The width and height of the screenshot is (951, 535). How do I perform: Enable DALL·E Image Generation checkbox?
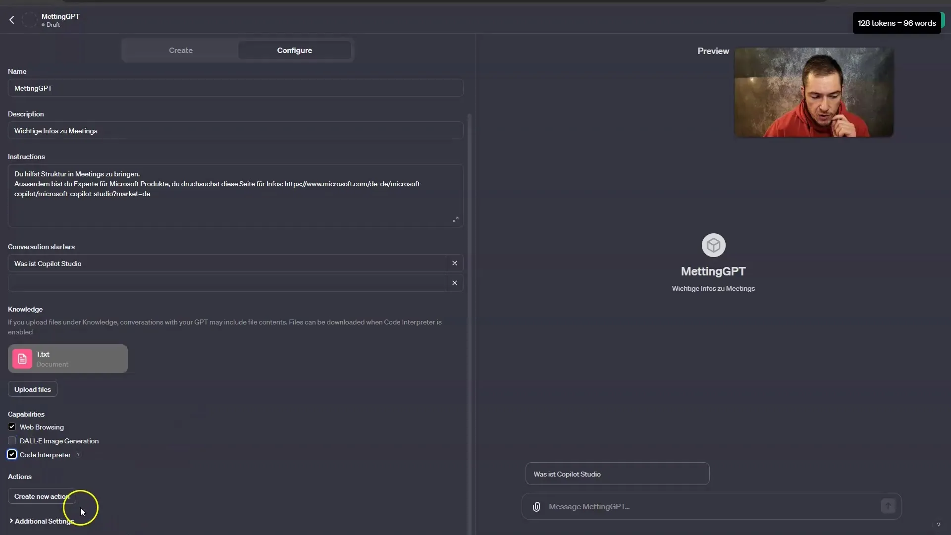point(12,440)
